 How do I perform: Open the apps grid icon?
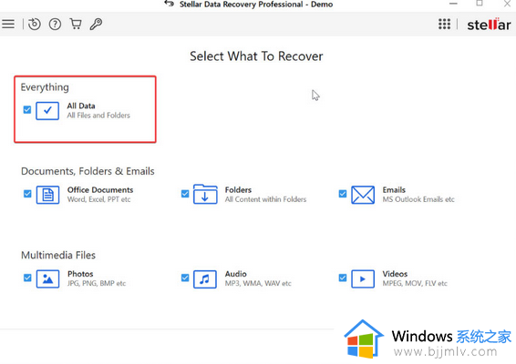pos(444,24)
